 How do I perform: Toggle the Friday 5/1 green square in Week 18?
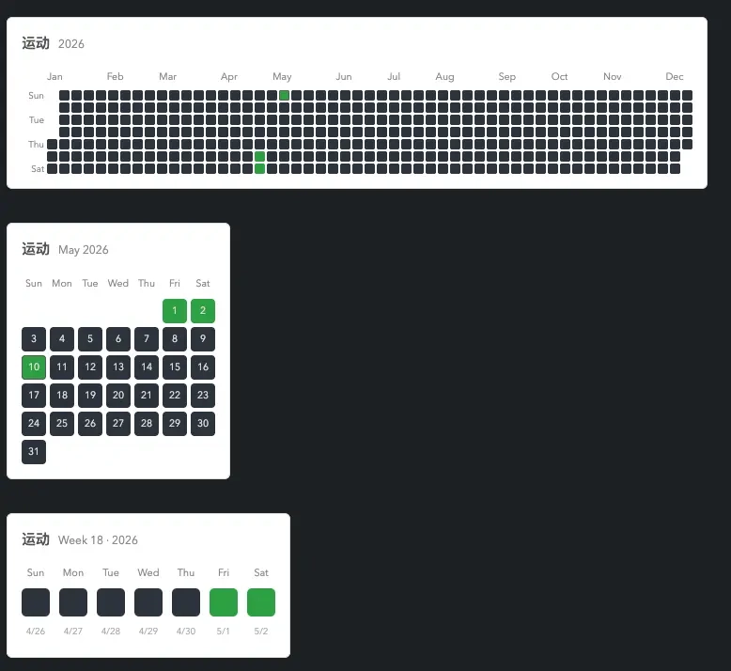(224, 602)
